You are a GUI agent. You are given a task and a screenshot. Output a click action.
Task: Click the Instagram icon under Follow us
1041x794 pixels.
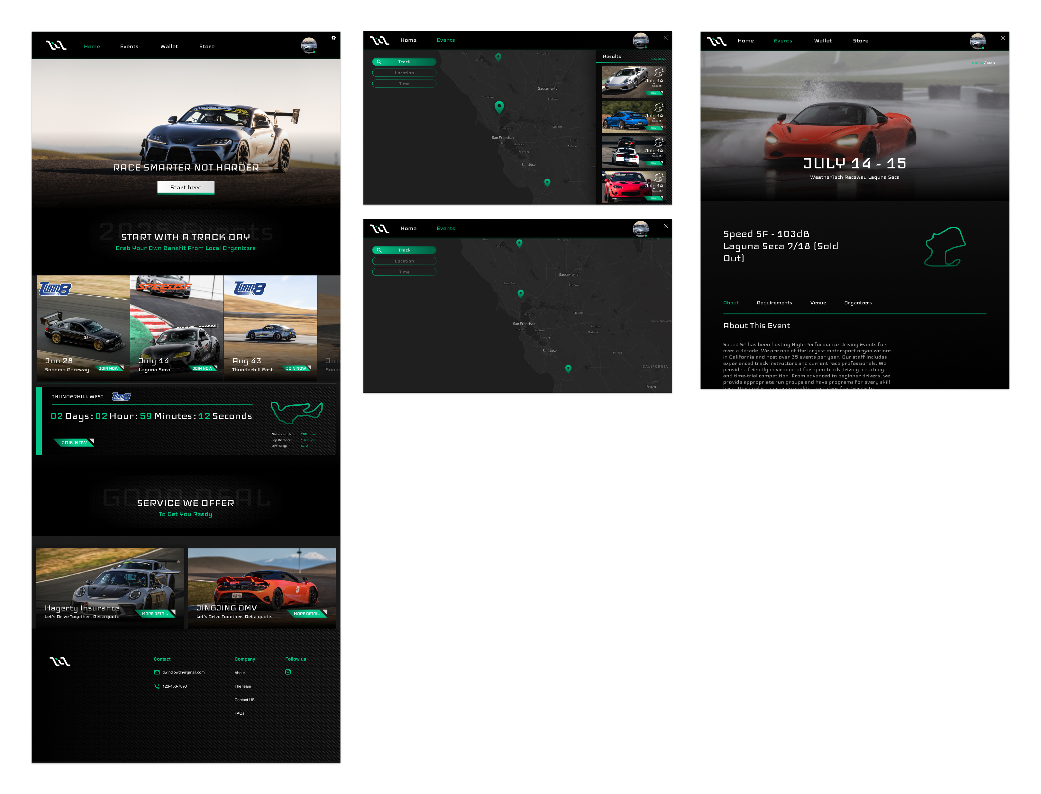coord(288,672)
